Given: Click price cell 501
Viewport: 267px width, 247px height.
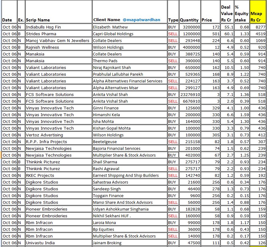Looking at the screenshot, I should tap(211, 34).
